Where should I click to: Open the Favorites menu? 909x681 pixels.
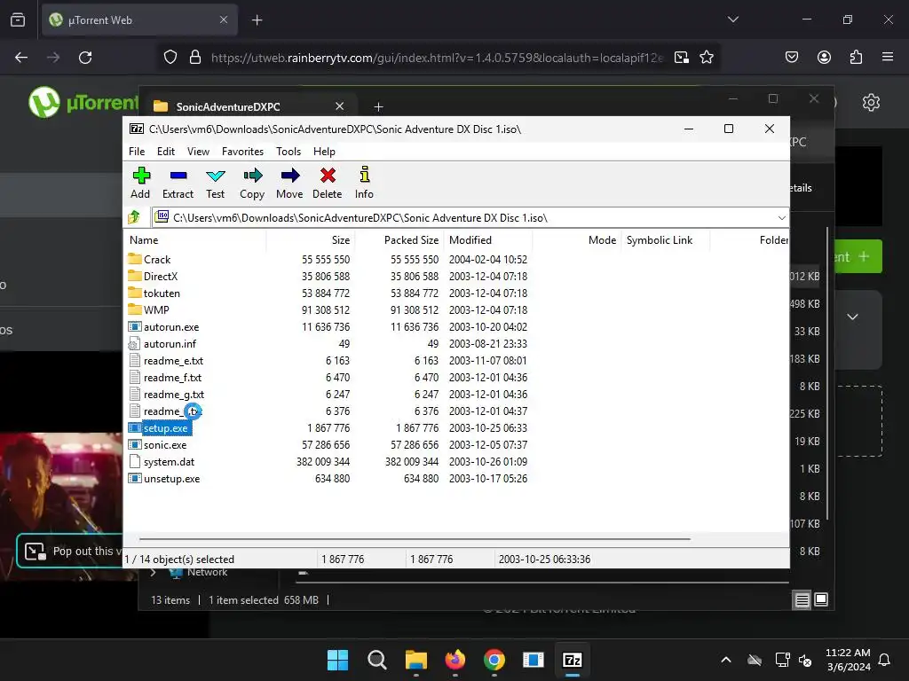[x=243, y=152]
